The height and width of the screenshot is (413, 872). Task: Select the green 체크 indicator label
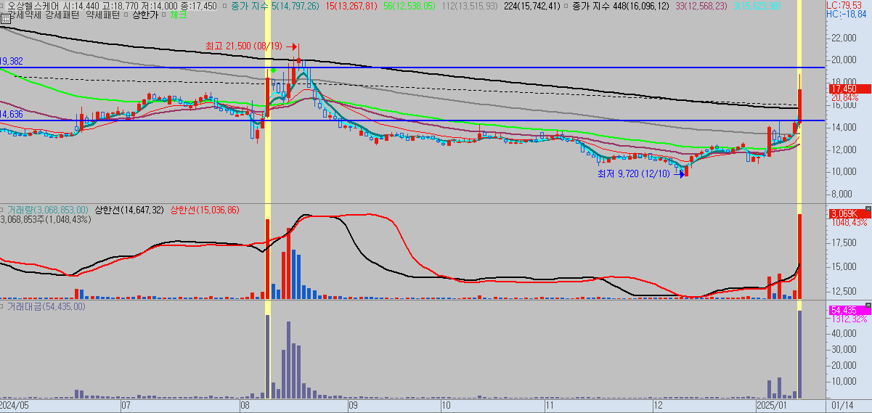coord(178,15)
